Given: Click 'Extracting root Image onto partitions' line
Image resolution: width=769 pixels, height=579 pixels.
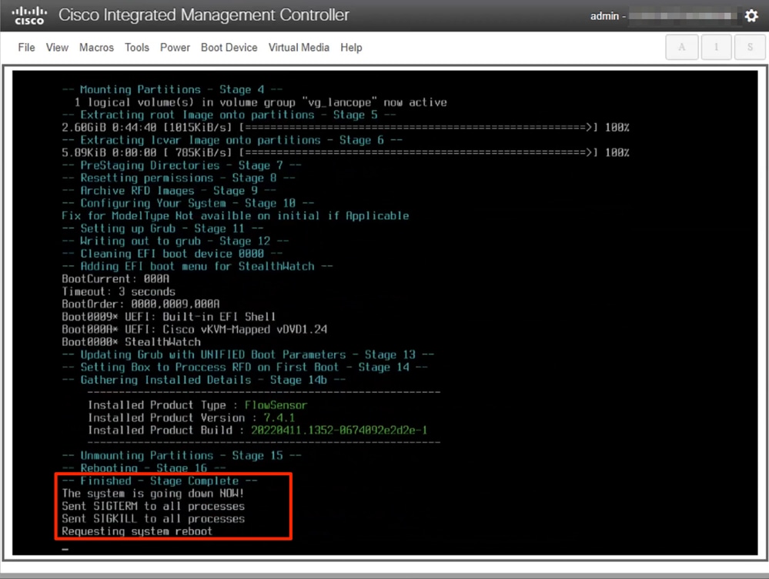Looking at the screenshot, I should (x=229, y=115).
